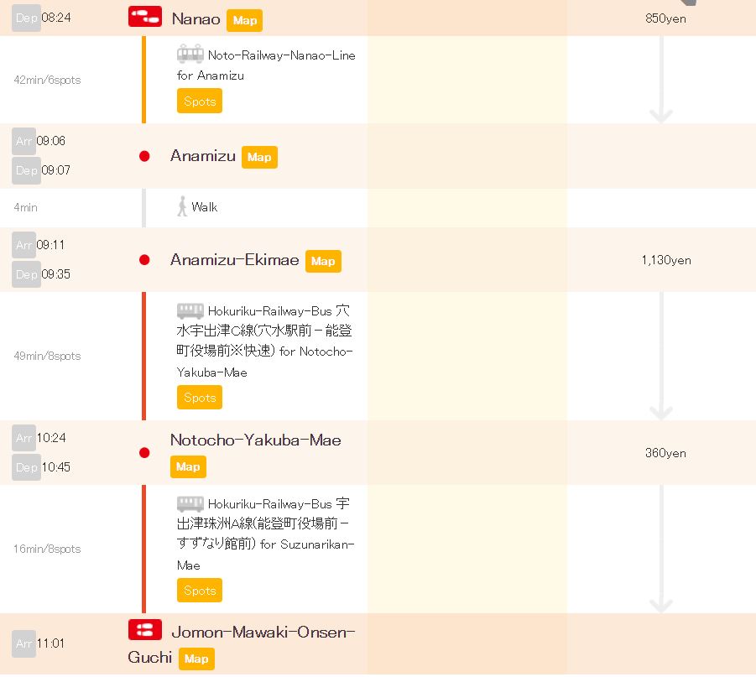Select the Anamizu station name
This screenshot has height=677, width=756.
tap(203, 156)
